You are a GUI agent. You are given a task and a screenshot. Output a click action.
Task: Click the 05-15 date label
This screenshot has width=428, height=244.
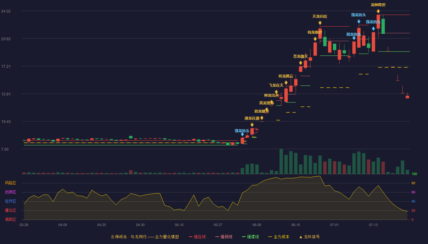coord(179,225)
